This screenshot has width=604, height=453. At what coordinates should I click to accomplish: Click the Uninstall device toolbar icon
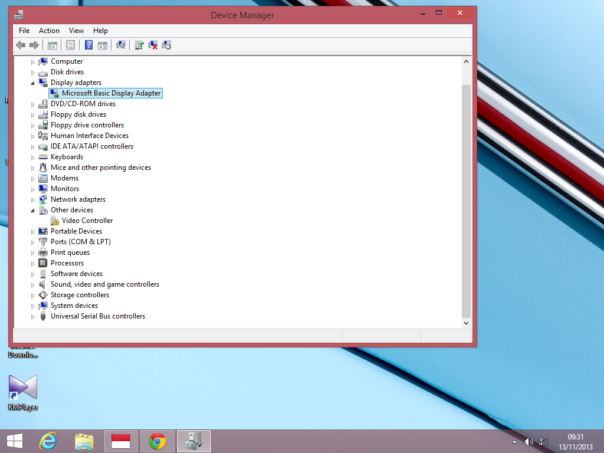click(153, 45)
